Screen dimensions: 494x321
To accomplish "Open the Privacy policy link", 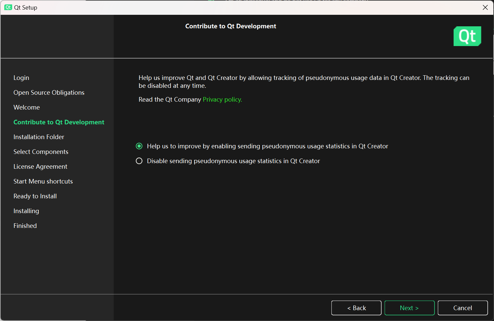I will (222, 99).
